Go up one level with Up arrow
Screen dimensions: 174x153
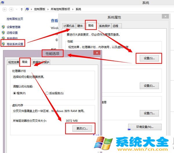click(x=22, y=10)
